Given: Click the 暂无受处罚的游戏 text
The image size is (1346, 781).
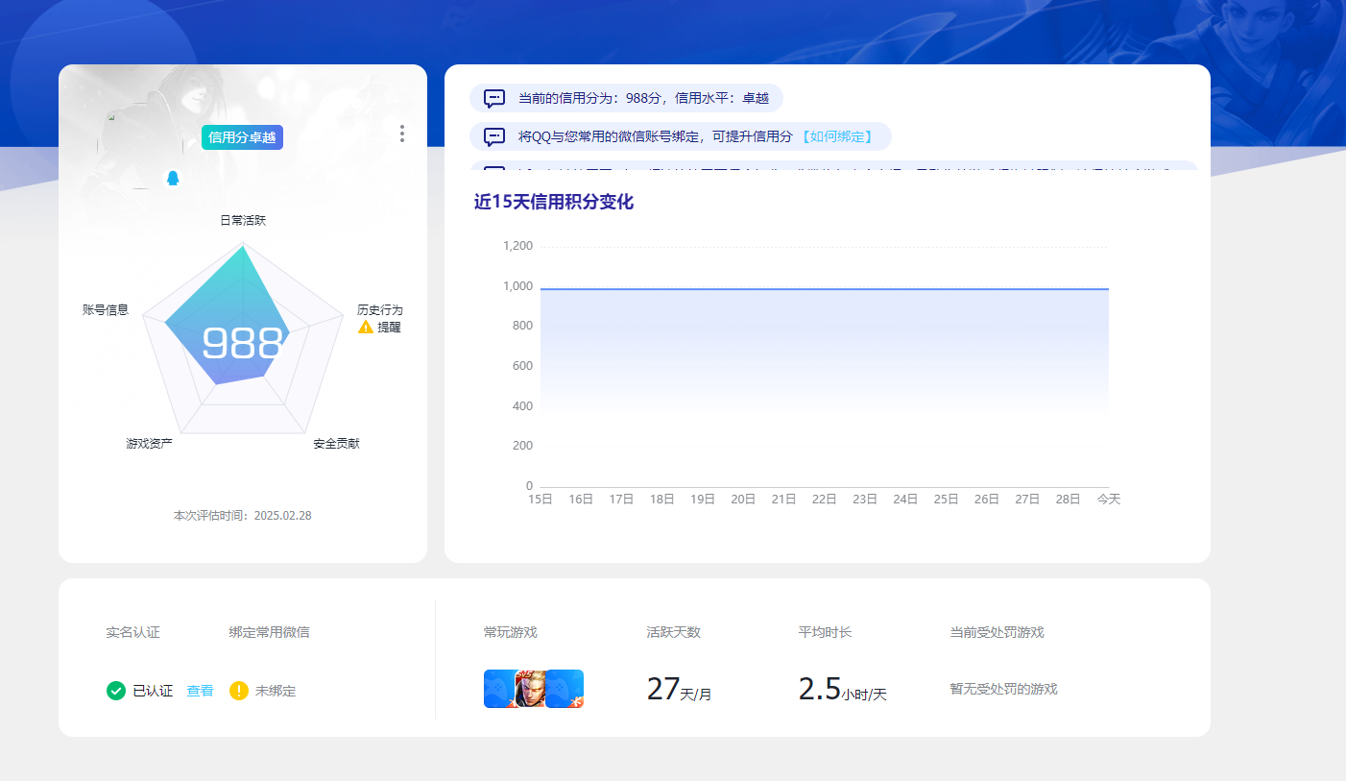Looking at the screenshot, I should pyautogui.click(x=1003, y=689).
